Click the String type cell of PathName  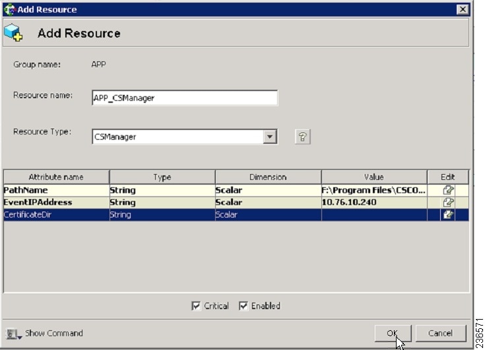162,190
